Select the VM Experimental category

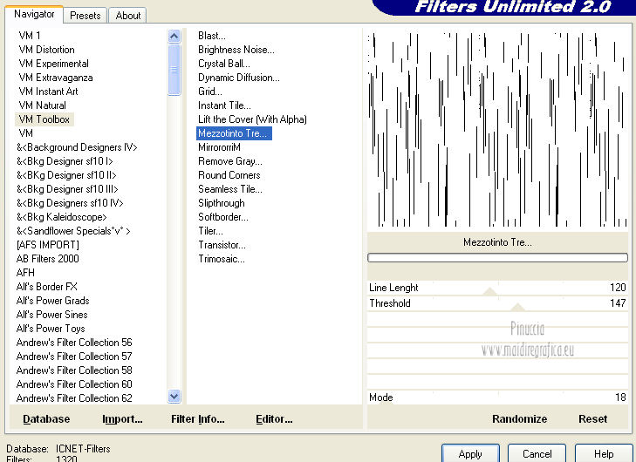click(53, 64)
